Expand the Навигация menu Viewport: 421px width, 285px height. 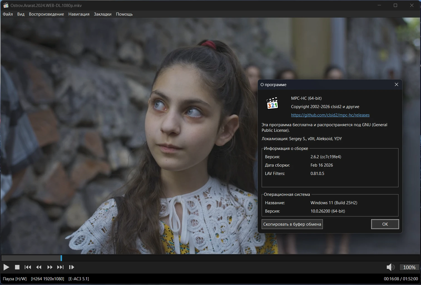pyautogui.click(x=79, y=14)
